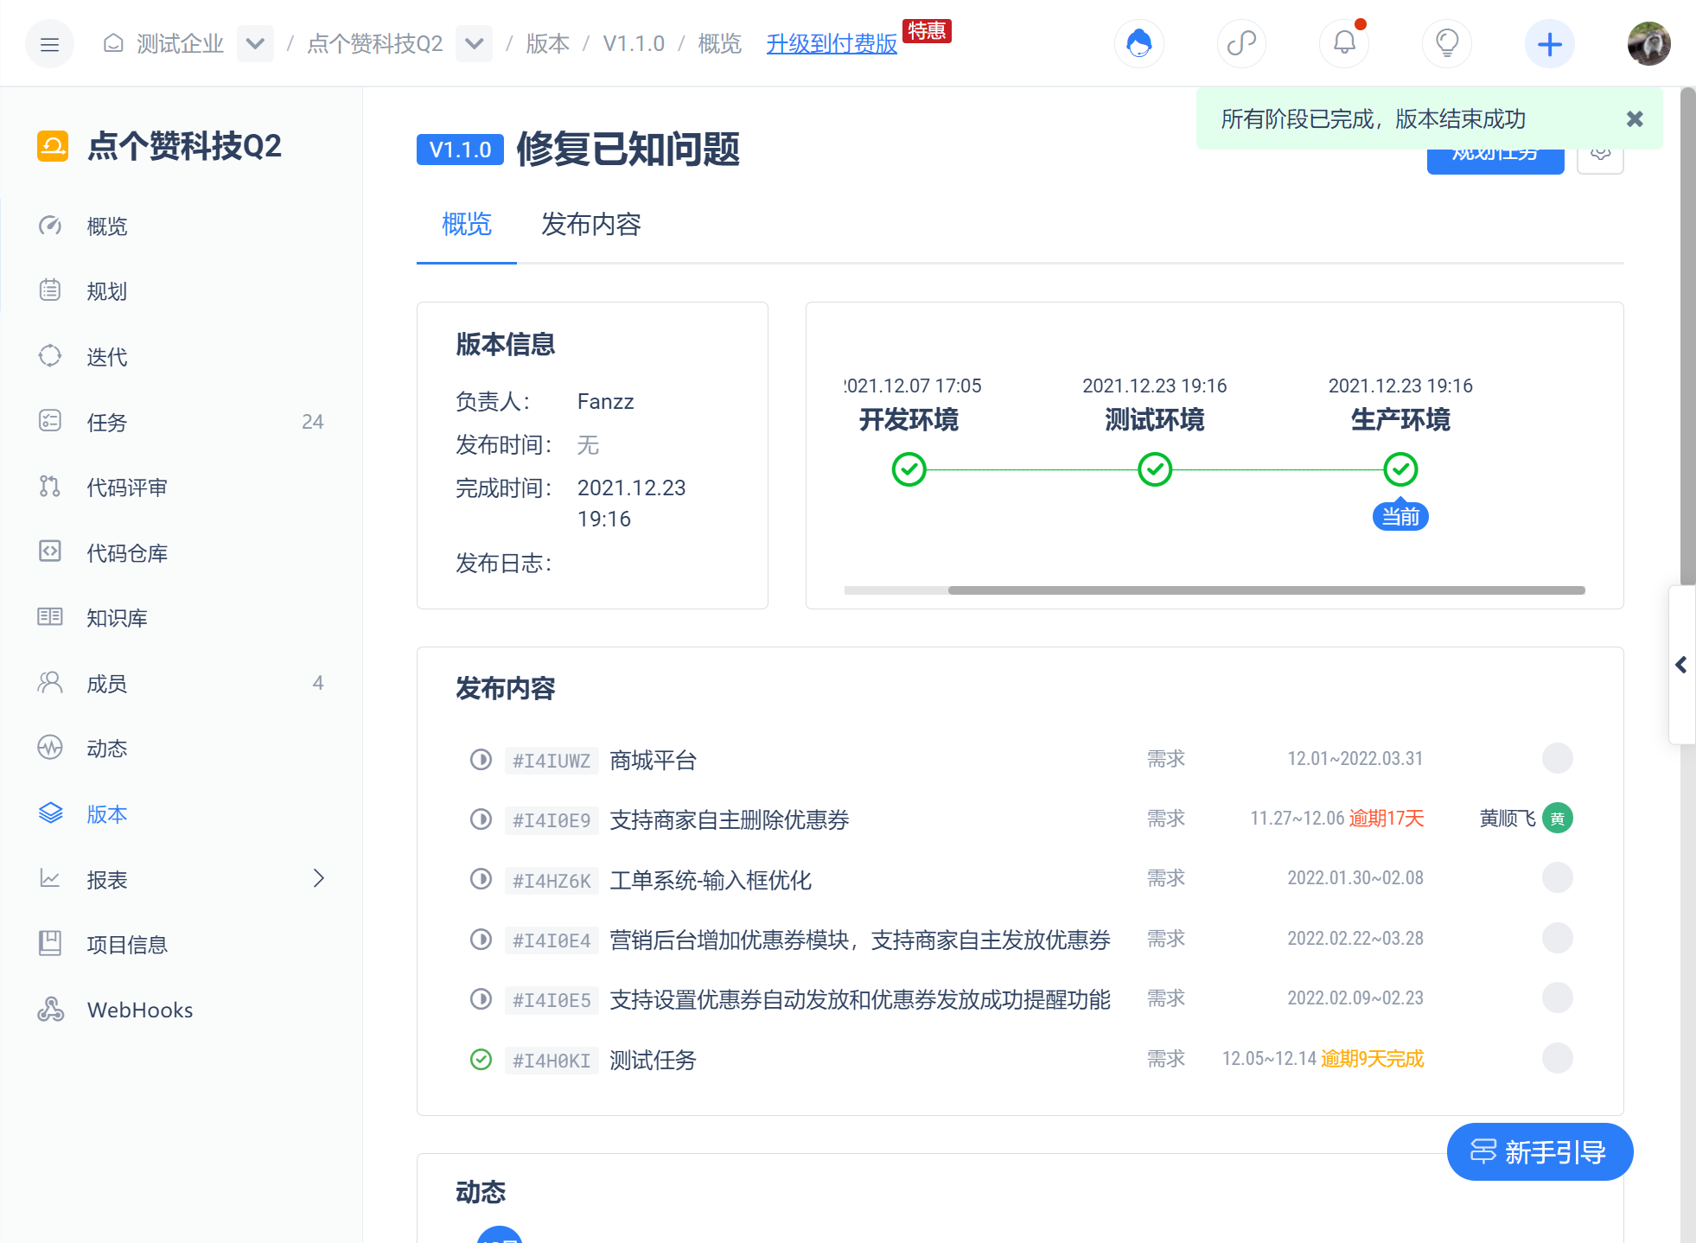Click the 测试企业 home icon
The height and width of the screenshot is (1243, 1696).
(113, 43)
